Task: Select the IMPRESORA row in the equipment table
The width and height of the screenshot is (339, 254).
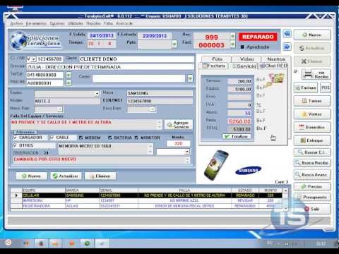Action: pyautogui.click(x=147, y=200)
